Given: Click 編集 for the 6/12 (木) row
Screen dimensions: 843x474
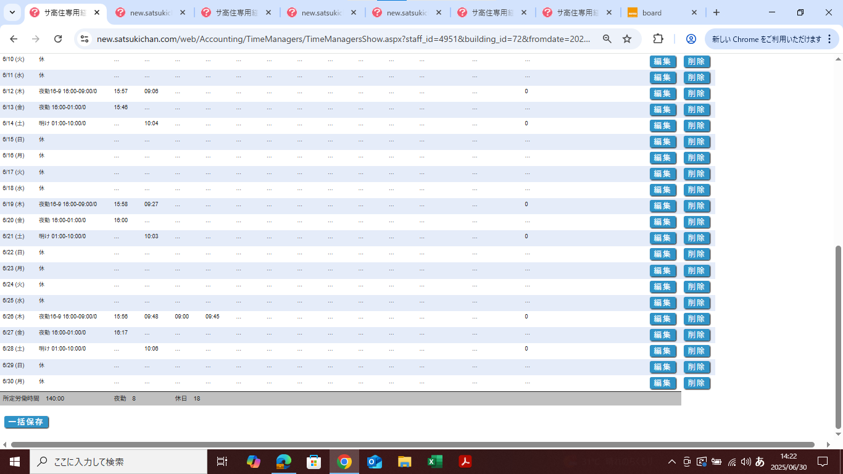Looking at the screenshot, I should tap(663, 94).
